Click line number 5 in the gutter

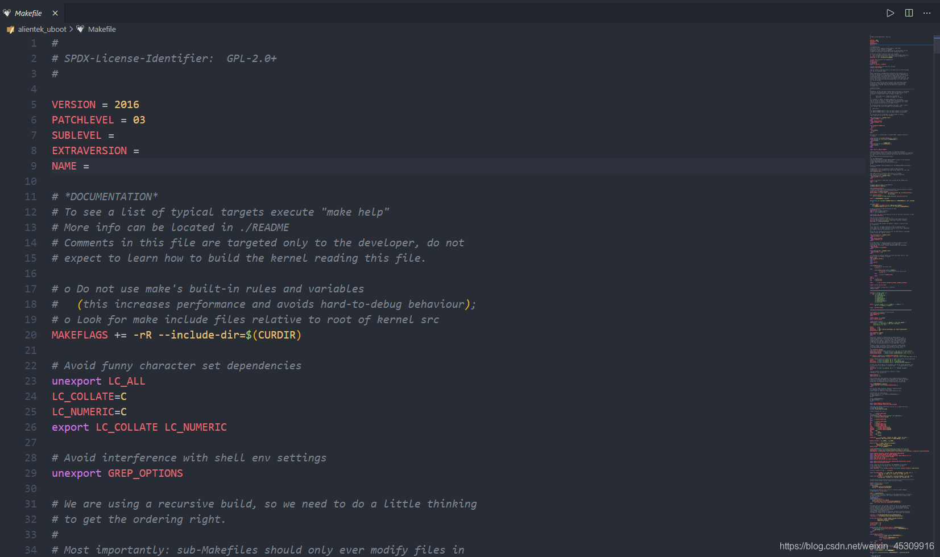coord(34,105)
